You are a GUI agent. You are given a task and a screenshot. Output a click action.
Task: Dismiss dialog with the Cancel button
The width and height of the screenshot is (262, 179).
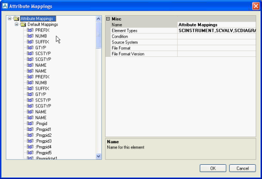click(242, 168)
